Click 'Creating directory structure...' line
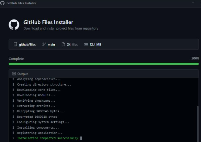The width and height of the screenshot is (201, 142). (x=44, y=85)
